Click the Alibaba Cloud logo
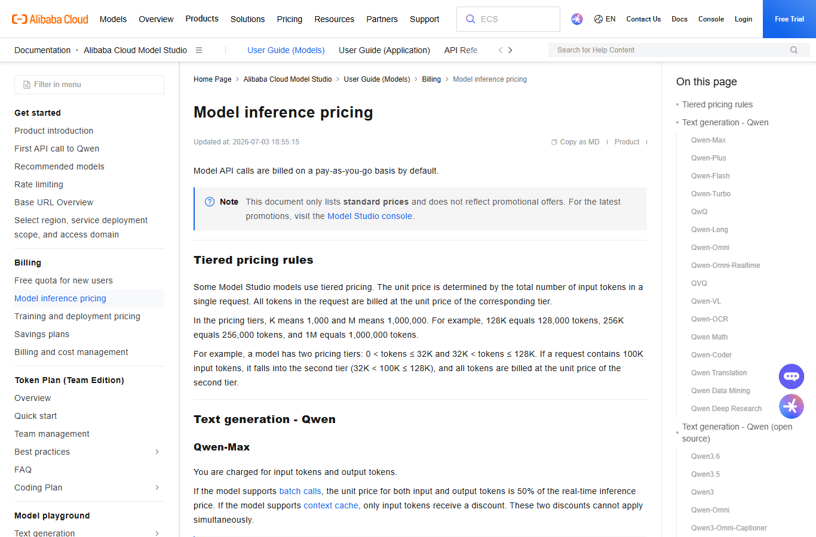This screenshot has height=537, width=816. [50, 19]
